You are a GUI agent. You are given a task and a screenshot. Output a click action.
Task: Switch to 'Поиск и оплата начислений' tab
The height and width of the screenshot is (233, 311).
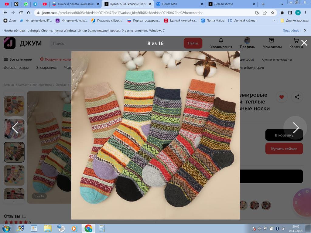tap(76, 4)
